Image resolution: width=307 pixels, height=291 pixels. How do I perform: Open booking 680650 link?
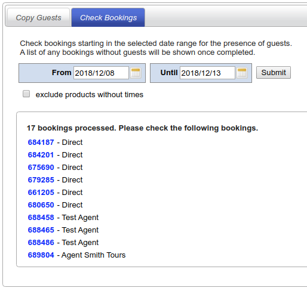tap(41, 205)
